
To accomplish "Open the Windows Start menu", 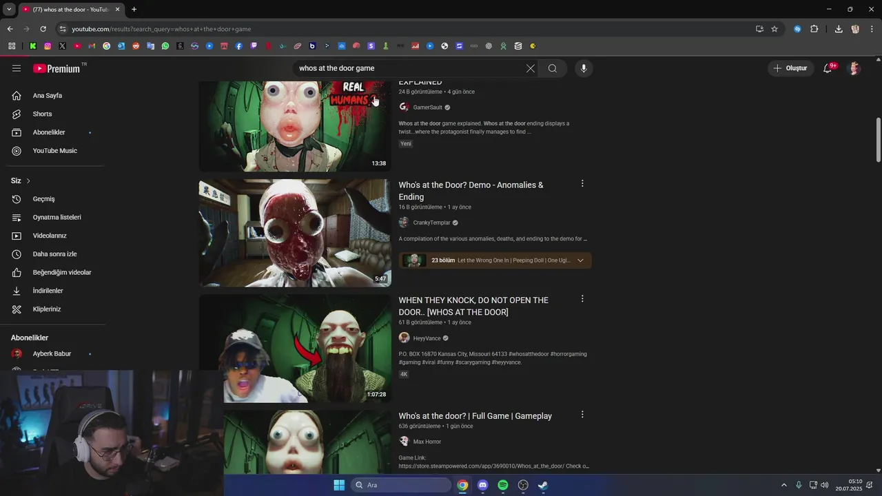I will click(339, 485).
